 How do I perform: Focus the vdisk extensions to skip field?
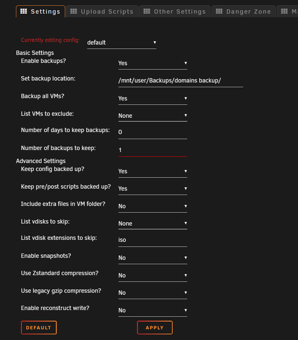coord(153,240)
